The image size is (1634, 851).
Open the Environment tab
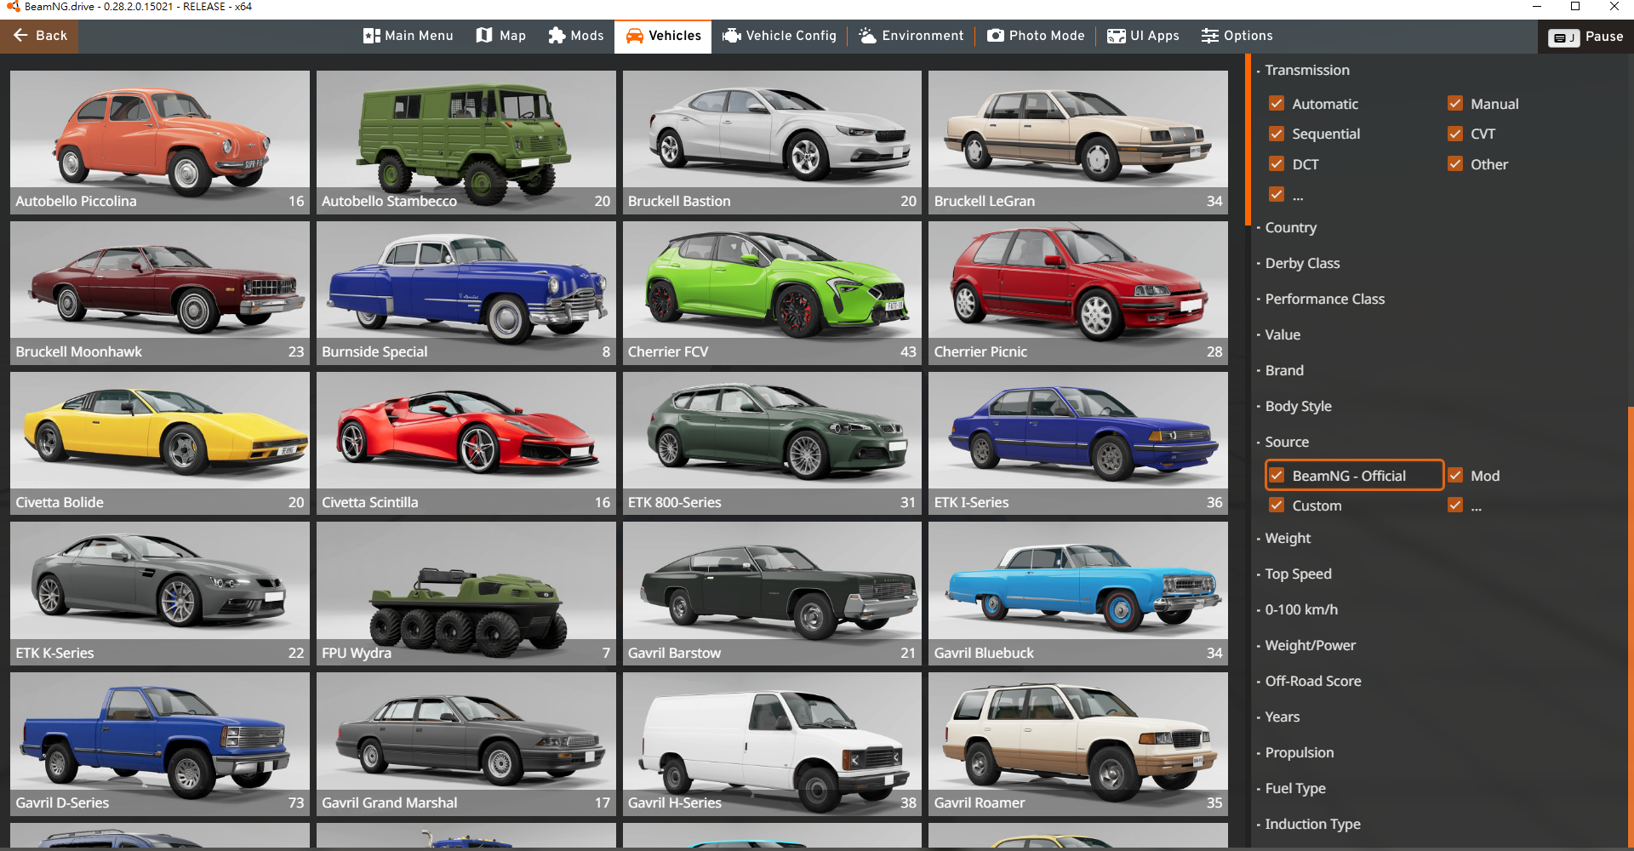pos(911,36)
